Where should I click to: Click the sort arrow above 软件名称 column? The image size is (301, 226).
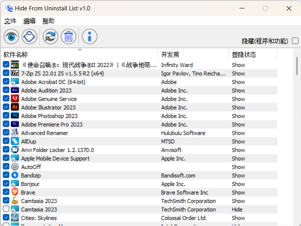80,50
